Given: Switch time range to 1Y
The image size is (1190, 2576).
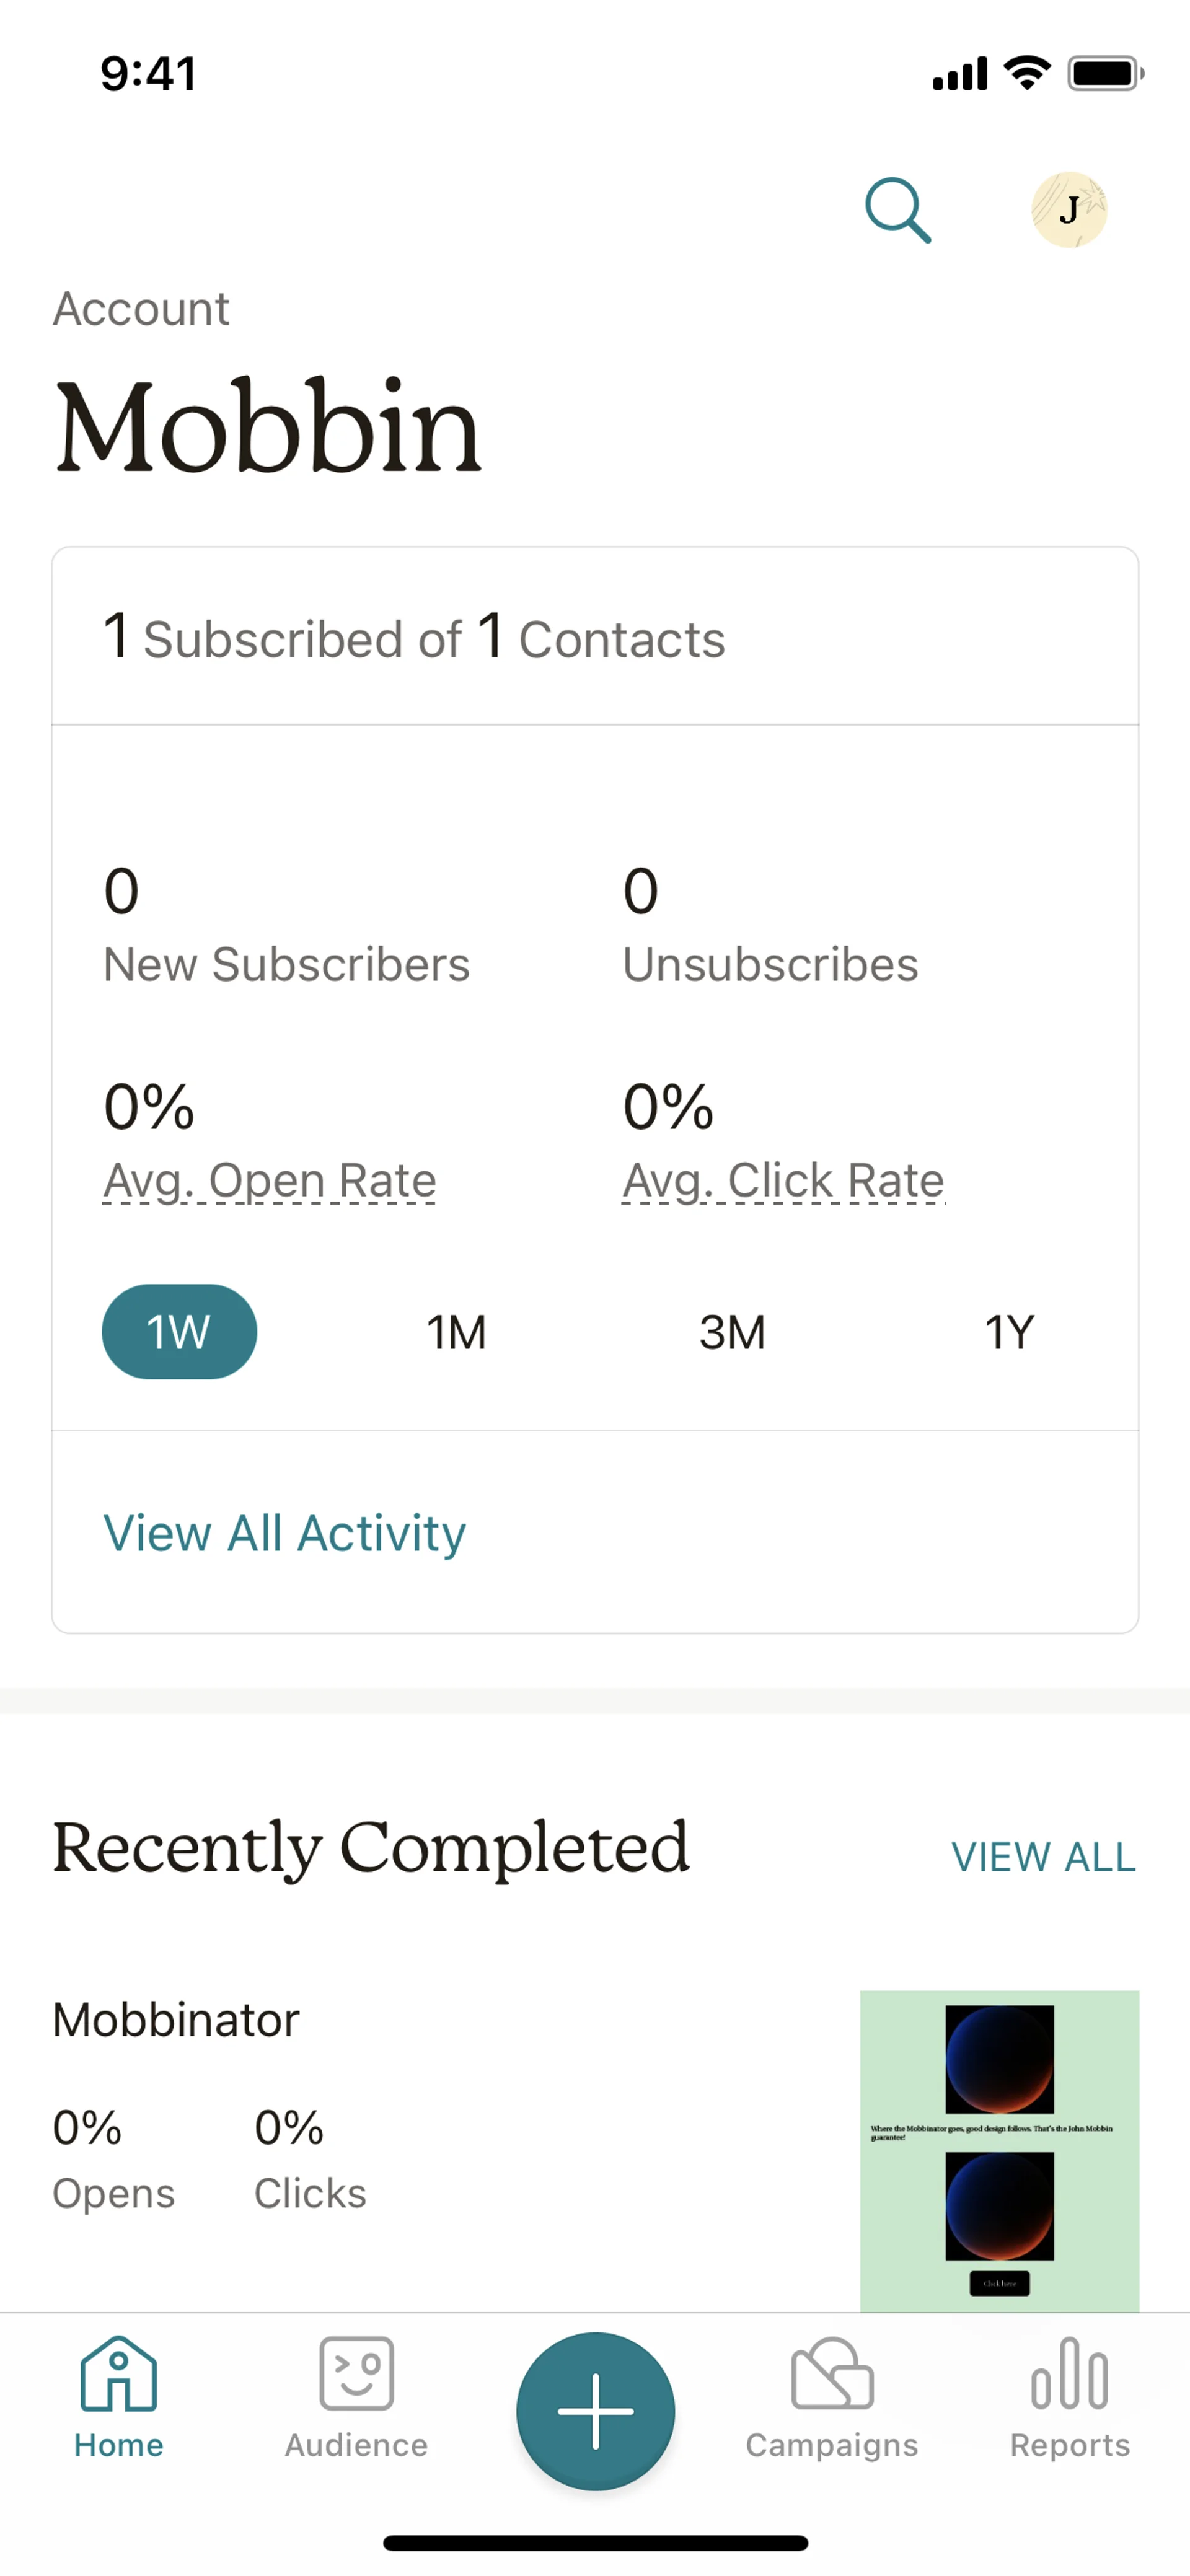Looking at the screenshot, I should click(1009, 1331).
